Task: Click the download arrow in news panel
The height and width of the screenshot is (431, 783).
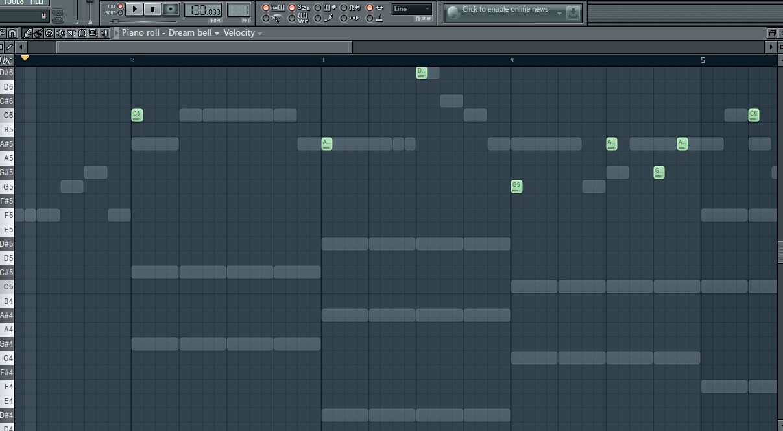Action: 573,12
